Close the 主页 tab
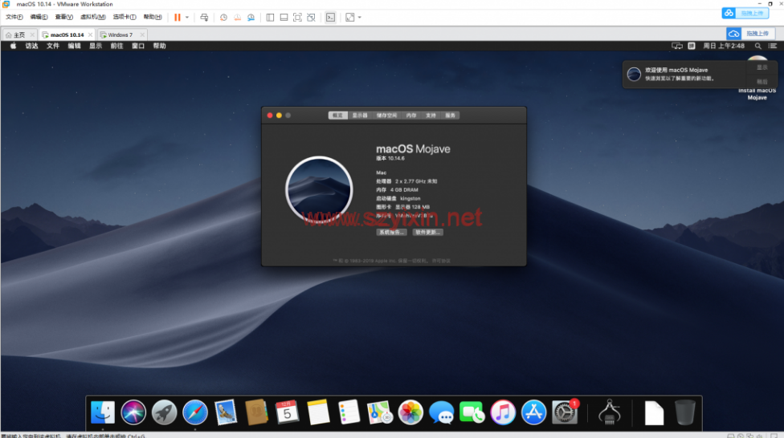This screenshot has width=784, height=438. (32, 35)
